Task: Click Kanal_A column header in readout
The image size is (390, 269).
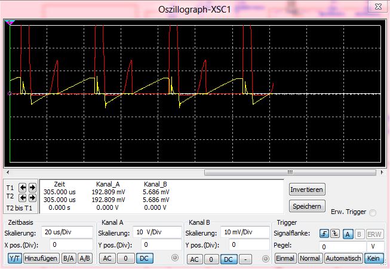Action: [x=108, y=184]
